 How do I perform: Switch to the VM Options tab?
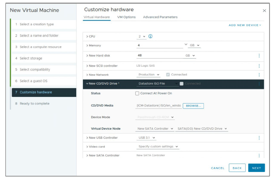click(x=126, y=17)
